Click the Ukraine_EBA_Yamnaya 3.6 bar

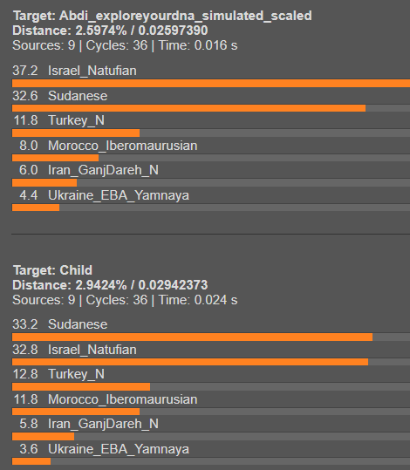[x=211, y=461]
